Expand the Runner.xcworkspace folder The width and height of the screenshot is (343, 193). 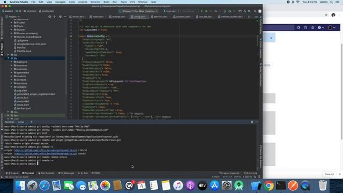click(x=11, y=37)
